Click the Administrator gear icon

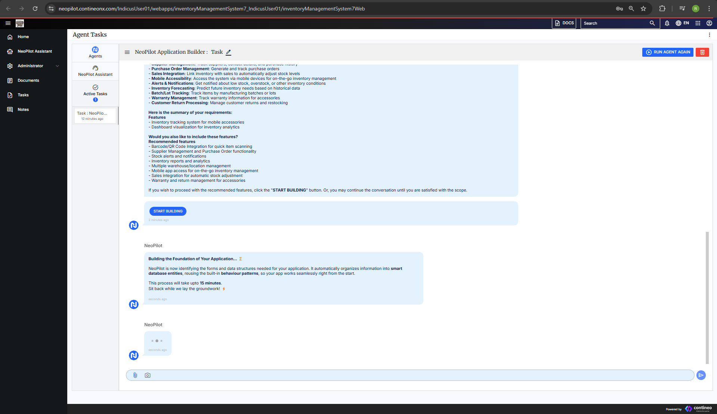pos(10,66)
